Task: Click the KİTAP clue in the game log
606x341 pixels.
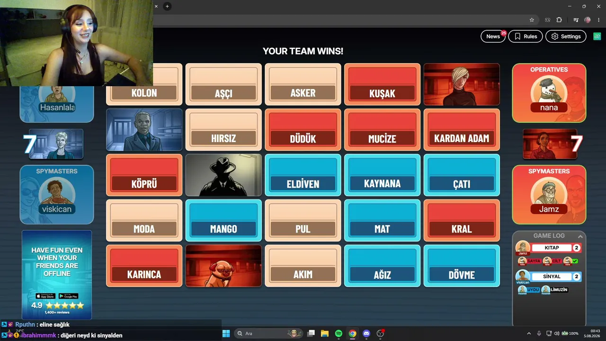Action: coord(552,248)
